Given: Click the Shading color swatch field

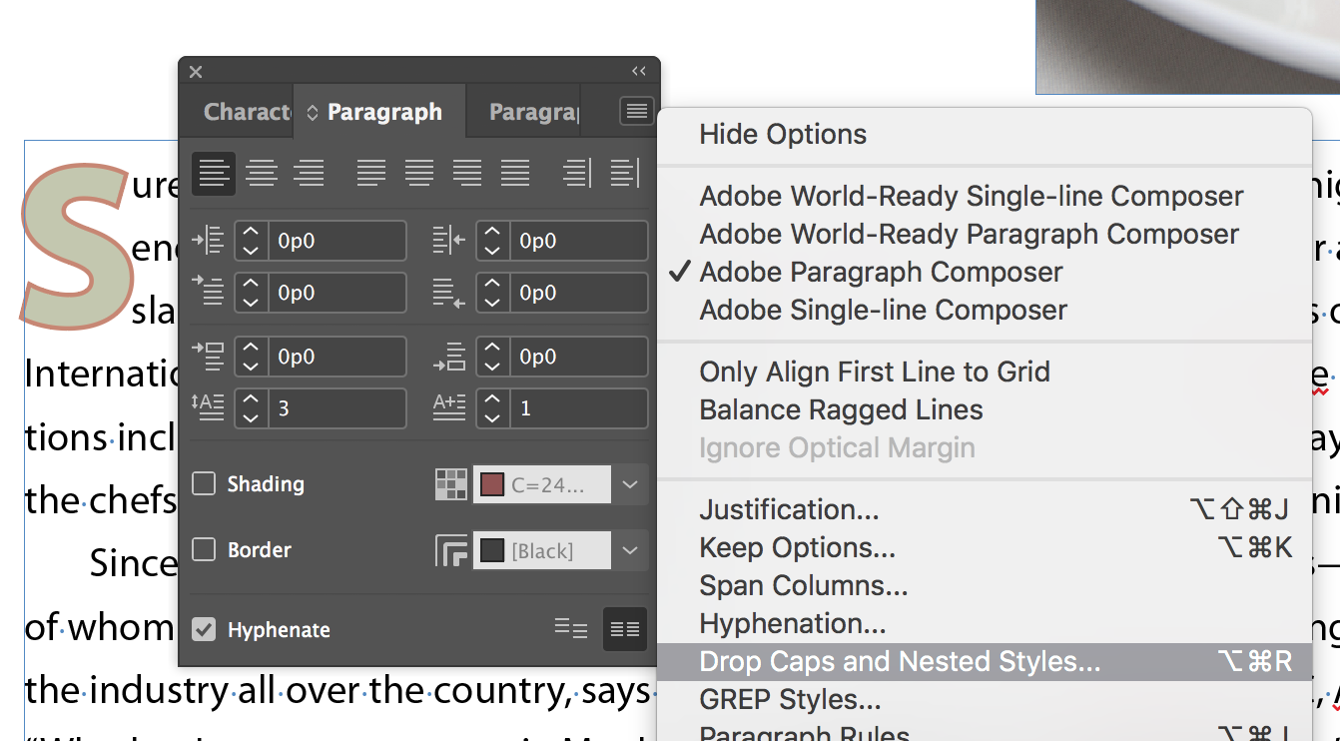Looking at the screenshot, I should click(x=542, y=484).
